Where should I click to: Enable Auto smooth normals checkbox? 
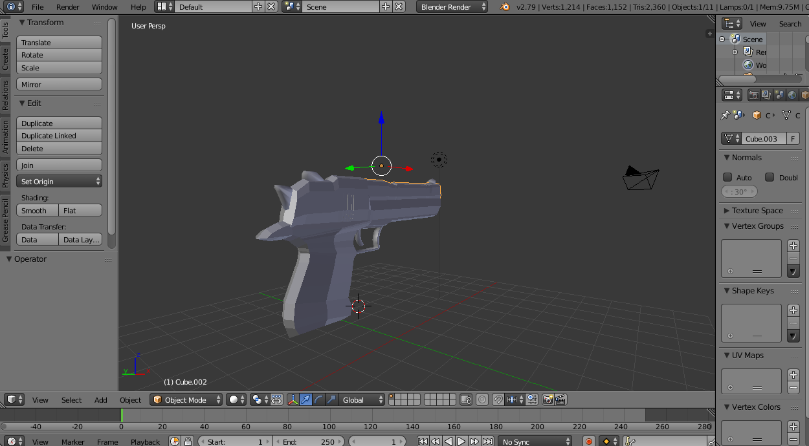click(727, 177)
